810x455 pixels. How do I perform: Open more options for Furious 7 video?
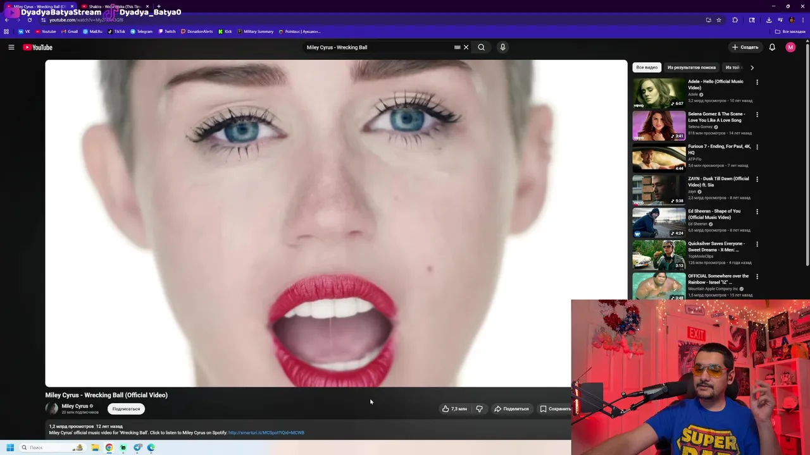[x=757, y=147]
